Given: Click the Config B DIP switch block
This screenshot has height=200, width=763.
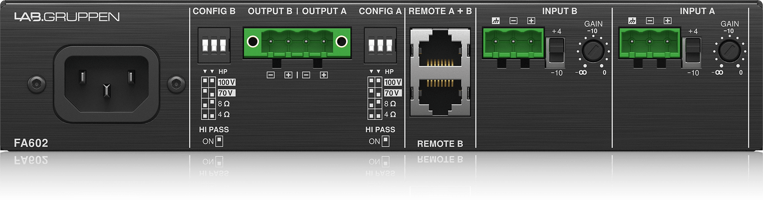Looking at the screenshot, I should (214, 46).
